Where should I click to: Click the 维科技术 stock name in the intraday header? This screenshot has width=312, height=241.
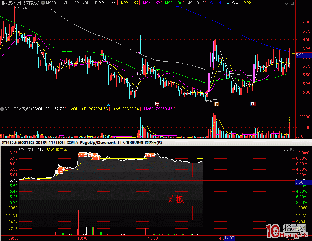[27, 149]
